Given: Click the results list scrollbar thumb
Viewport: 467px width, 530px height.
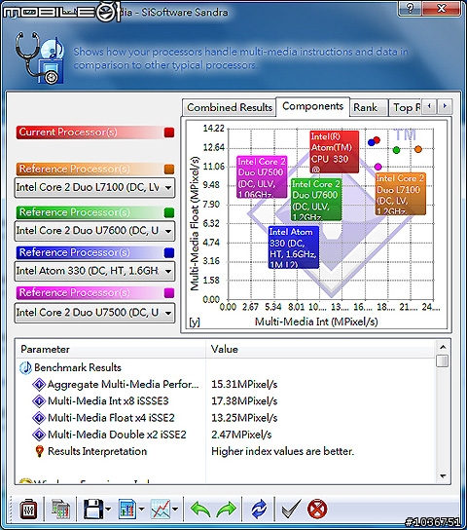Looking at the screenshot, I should tap(443, 361).
